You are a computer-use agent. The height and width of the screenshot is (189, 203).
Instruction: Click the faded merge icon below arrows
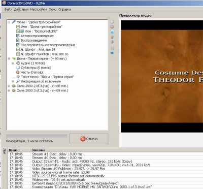point(112,48)
